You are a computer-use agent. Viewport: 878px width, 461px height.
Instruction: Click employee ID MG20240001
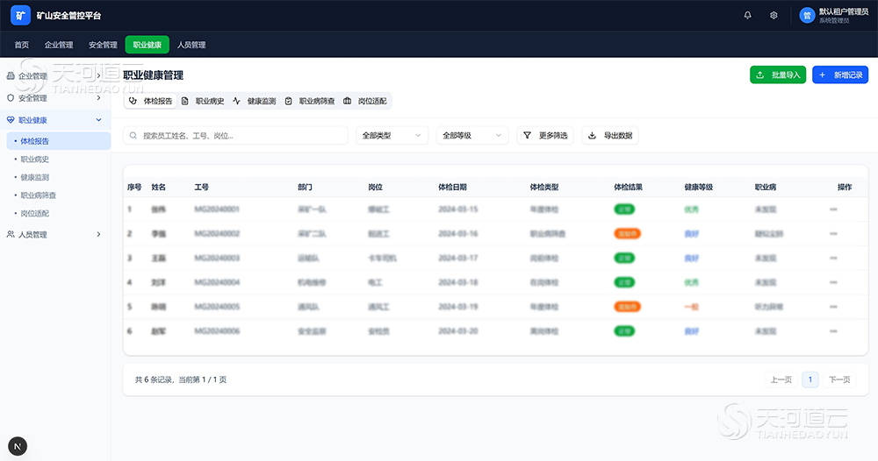click(x=217, y=209)
